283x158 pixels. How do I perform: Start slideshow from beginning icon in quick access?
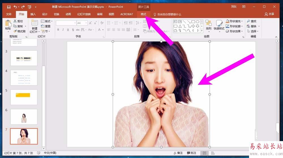[29, 7]
